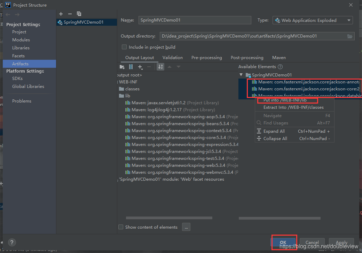Switch to the Maven tab

[279, 58]
